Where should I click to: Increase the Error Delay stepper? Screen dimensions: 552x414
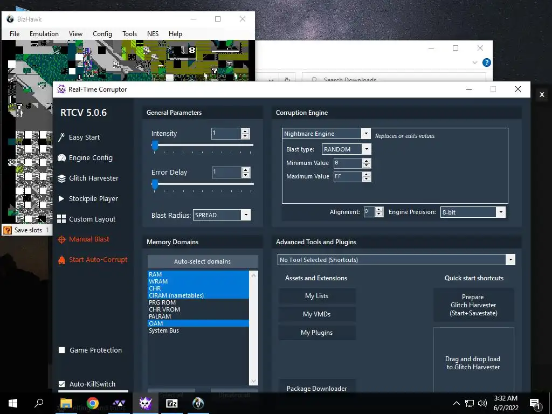[246, 170]
